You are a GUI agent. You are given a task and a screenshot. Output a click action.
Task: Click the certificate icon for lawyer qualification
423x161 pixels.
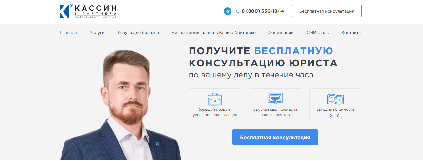coord(275,99)
